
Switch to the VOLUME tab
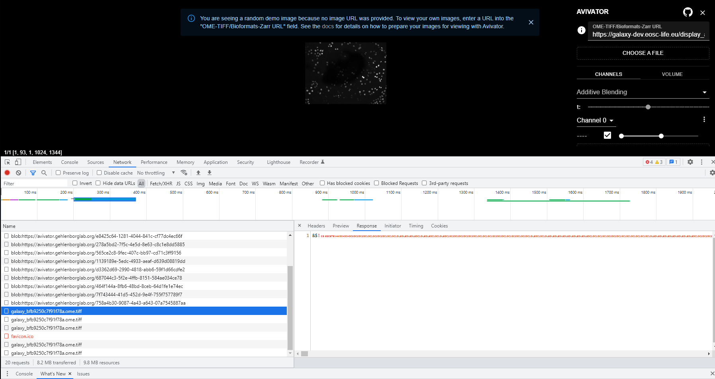click(x=672, y=74)
